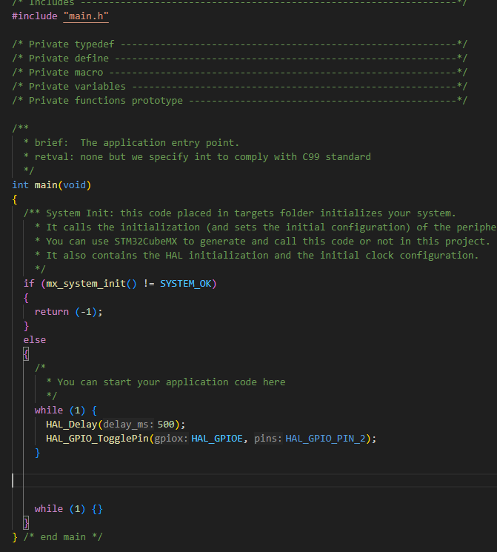Click the "main.h" include link

[86, 16]
